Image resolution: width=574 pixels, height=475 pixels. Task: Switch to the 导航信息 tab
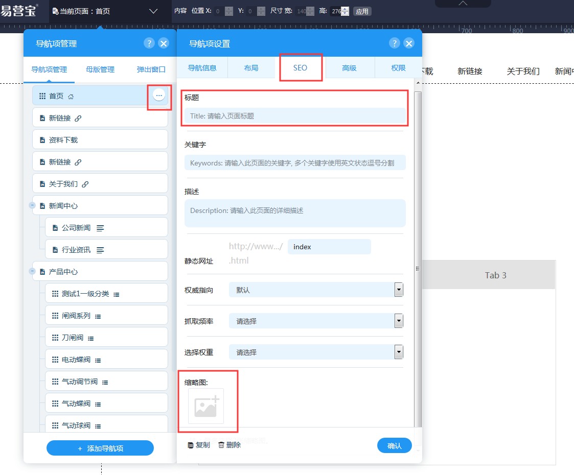(202, 67)
